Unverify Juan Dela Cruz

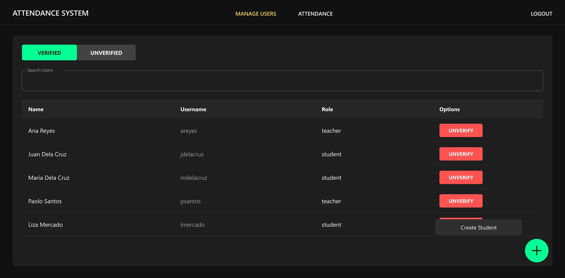[x=461, y=154]
